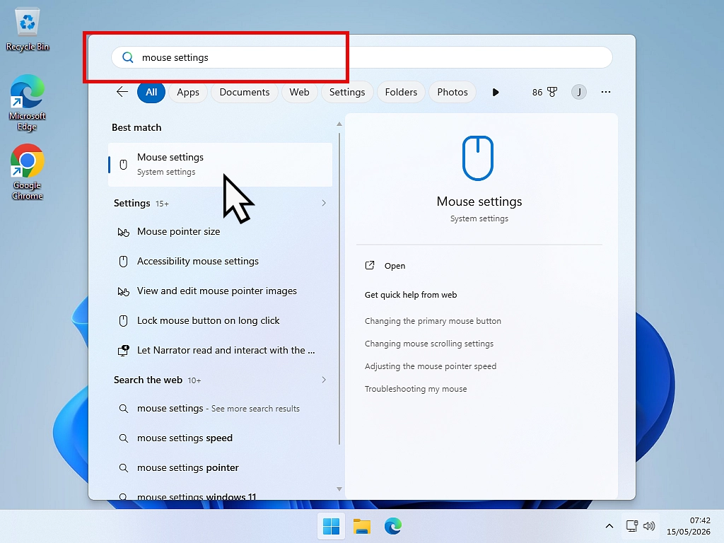The height and width of the screenshot is (543, 724).
Task: Select 'mouse settings speed' web suggestion text
Action: [185, 438]
